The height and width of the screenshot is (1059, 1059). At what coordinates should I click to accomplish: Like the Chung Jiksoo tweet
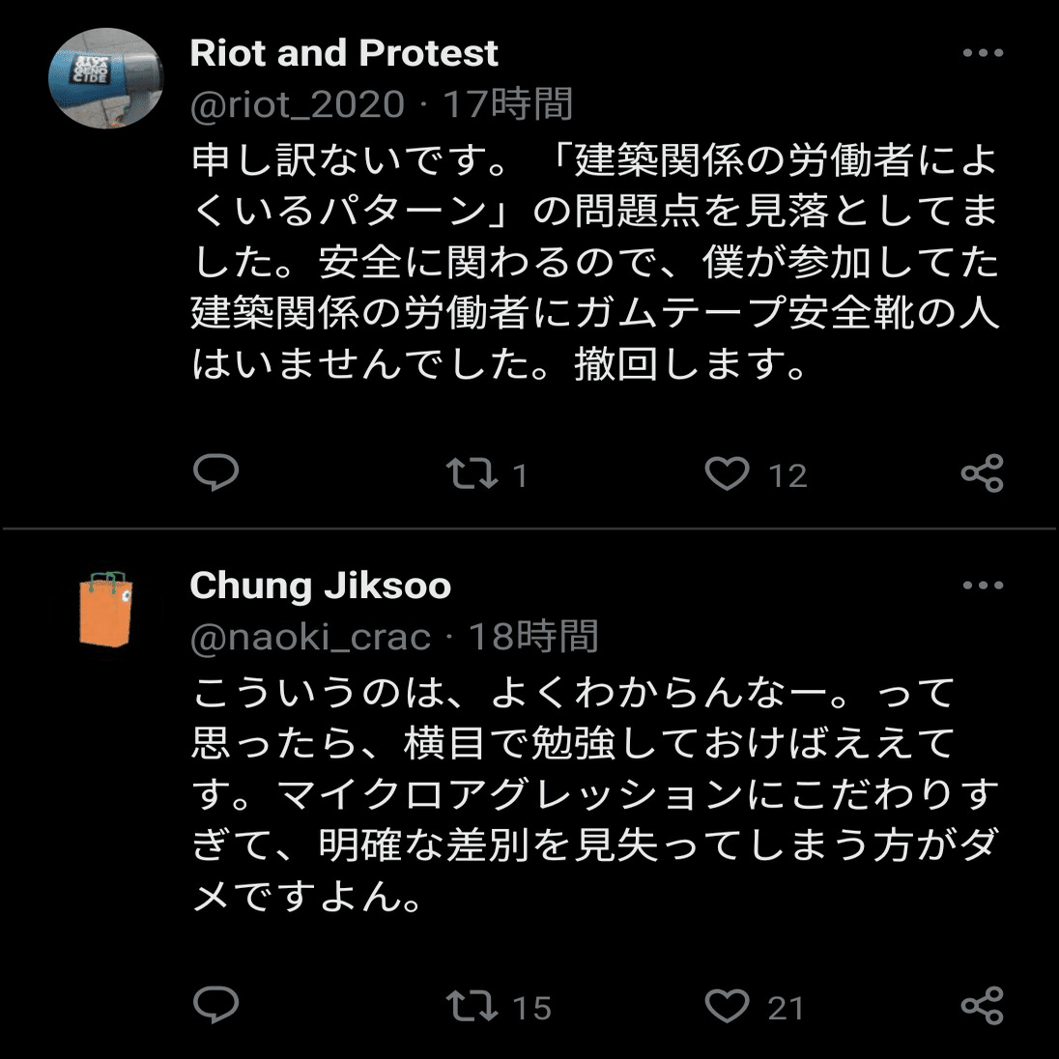pyautogui.click(x=727, y=1006)
